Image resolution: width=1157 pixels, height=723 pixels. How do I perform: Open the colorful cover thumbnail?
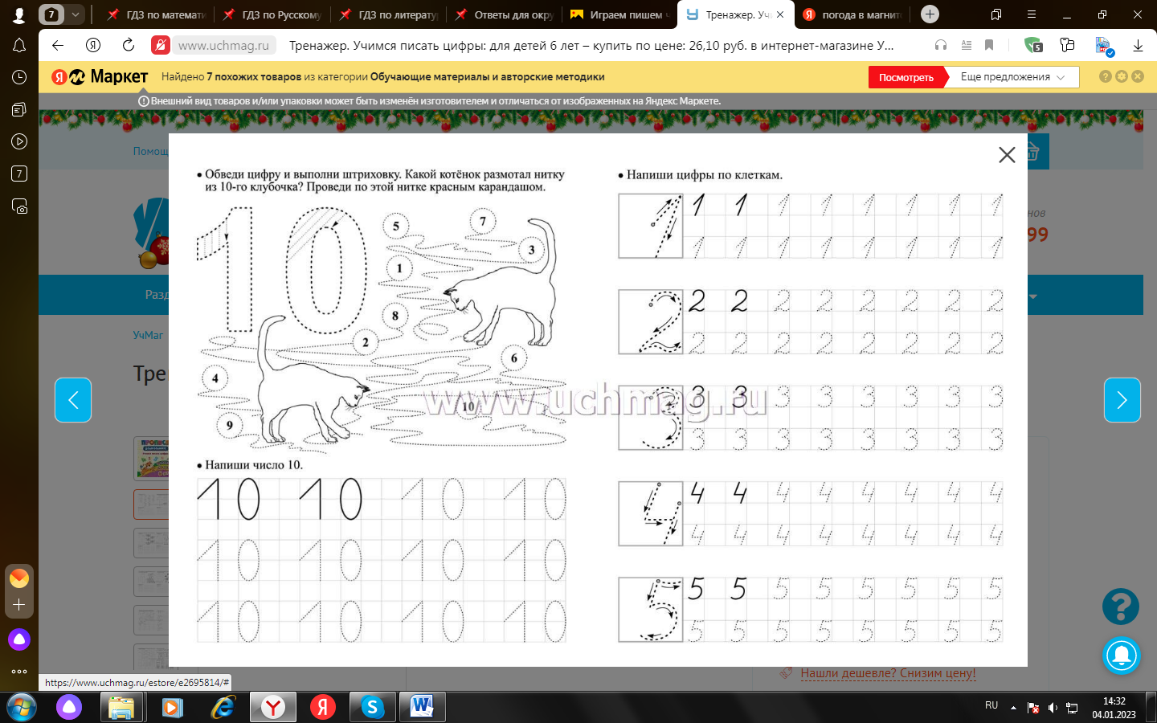coord(151,458)
